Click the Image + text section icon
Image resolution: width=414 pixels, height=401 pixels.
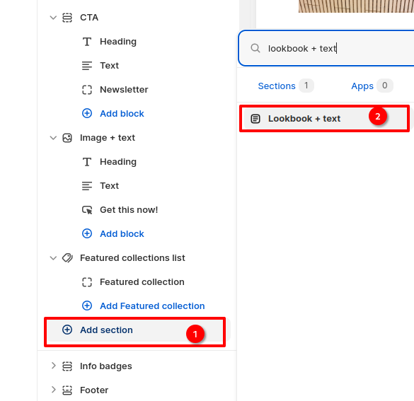[x=67, y=138]
